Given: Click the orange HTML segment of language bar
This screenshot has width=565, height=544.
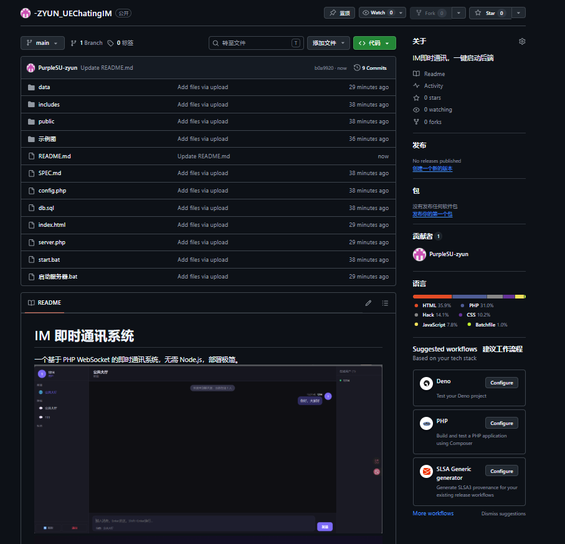Looking at the screenshot, I should [432, 297].
